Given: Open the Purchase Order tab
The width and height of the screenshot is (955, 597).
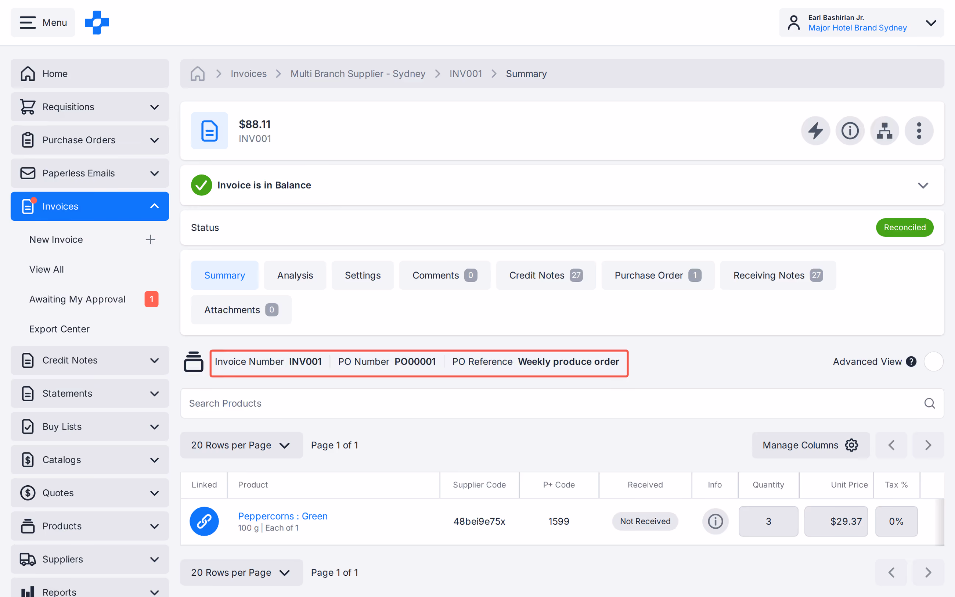Looking at the screenshot, I should tap(658, 275).
